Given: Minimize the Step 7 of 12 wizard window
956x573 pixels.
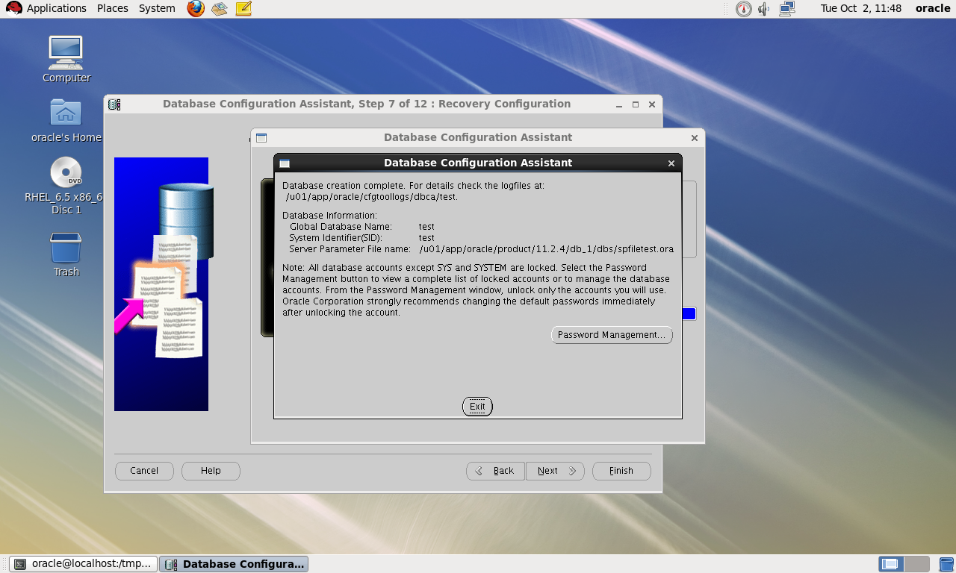Looking at the screenshot, I should (620, 104).
